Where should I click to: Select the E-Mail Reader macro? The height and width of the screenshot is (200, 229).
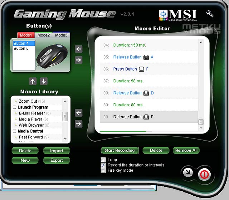coord(38,113)
